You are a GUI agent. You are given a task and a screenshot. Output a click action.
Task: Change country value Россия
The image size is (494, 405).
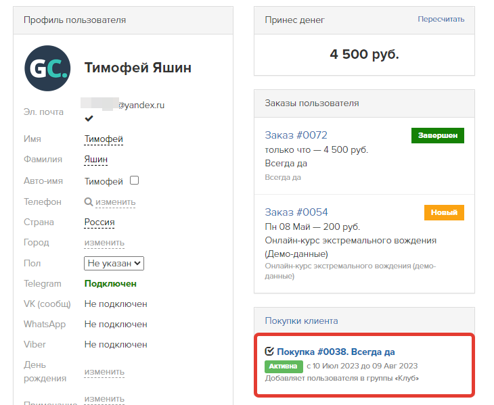pos(99,222)
